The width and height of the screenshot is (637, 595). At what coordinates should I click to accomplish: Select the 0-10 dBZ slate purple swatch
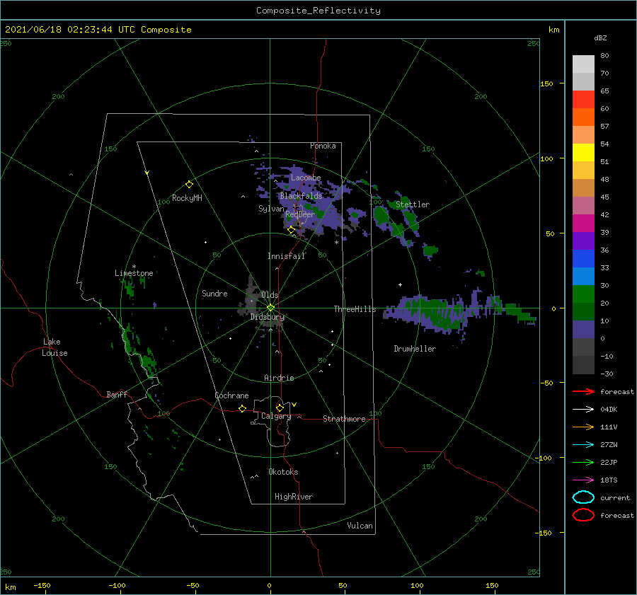pos(583,330)
